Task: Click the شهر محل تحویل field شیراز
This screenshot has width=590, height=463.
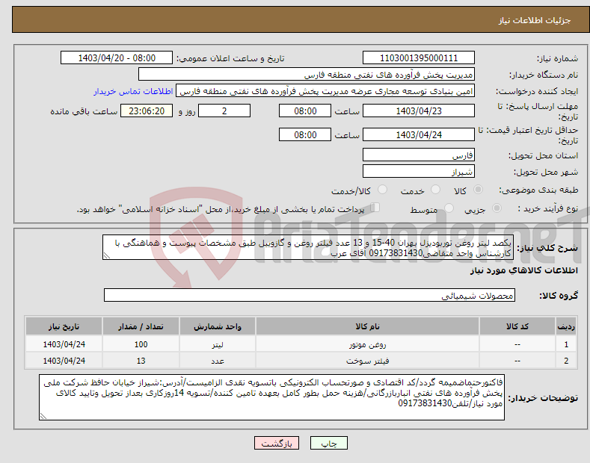Action: pyautogui.click(x=419, y=171)
